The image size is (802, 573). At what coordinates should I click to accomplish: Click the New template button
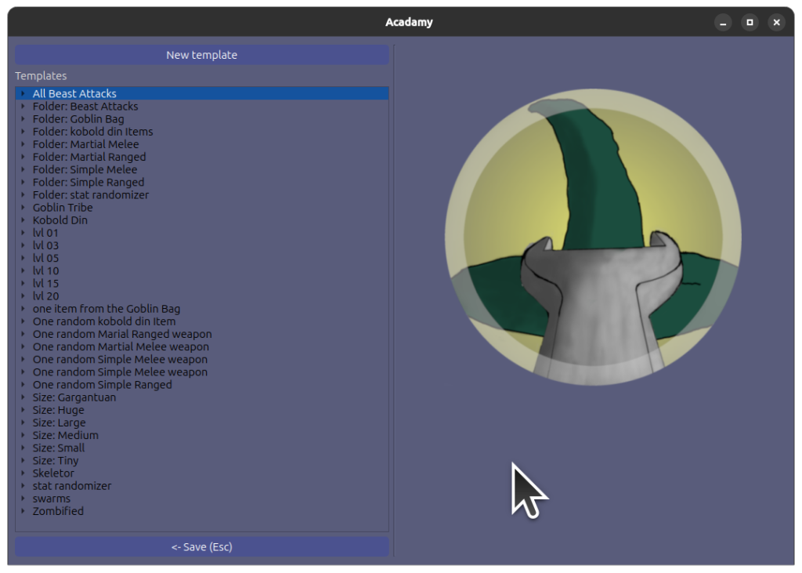pyautogui.click(x=201, y=55)
